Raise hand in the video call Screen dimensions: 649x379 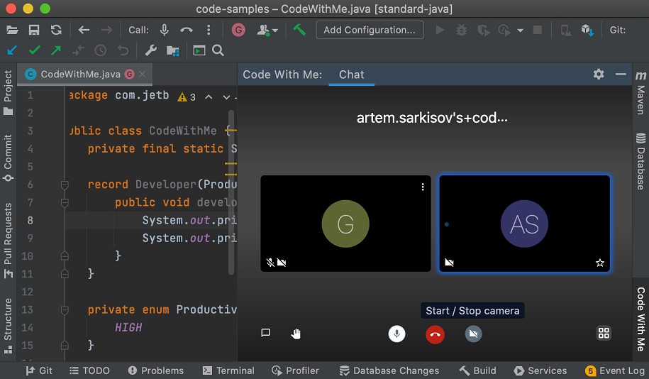pos(296,333)
